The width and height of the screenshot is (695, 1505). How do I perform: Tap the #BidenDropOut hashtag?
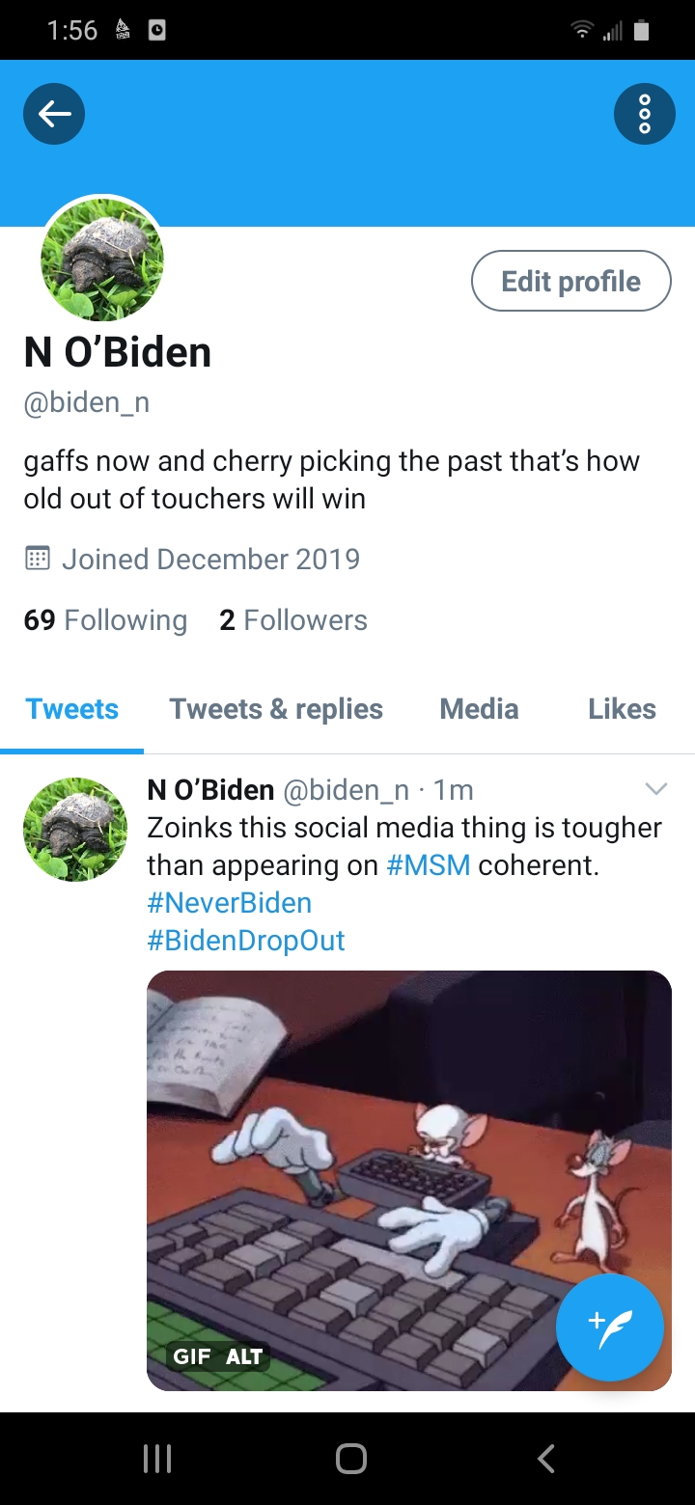tap(246, 941)
